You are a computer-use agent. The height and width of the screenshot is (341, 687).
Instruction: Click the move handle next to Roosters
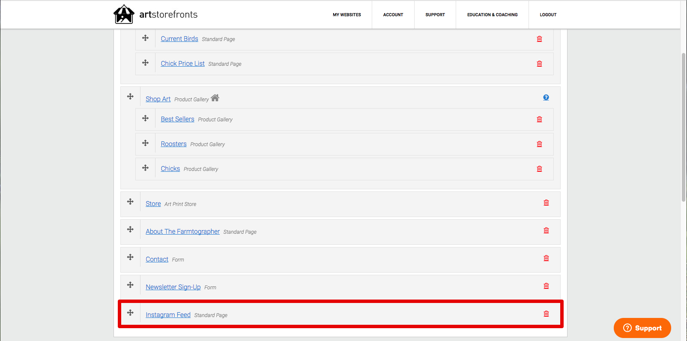(146, 143)
